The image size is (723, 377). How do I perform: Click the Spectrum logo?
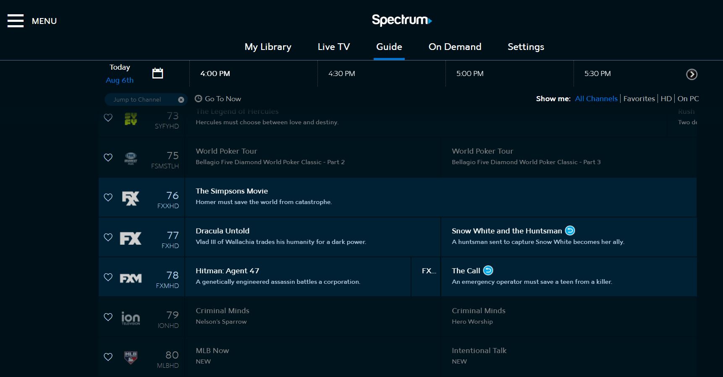(x=402, y=20)
